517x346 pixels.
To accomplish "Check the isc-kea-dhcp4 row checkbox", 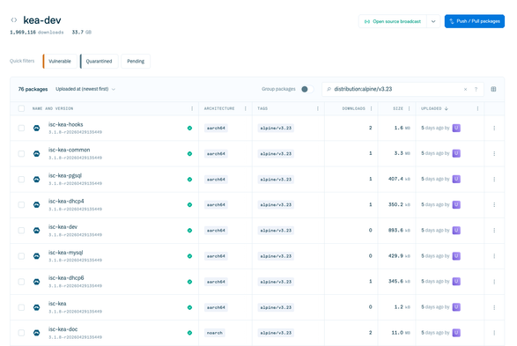I will [x=21, y=204].
